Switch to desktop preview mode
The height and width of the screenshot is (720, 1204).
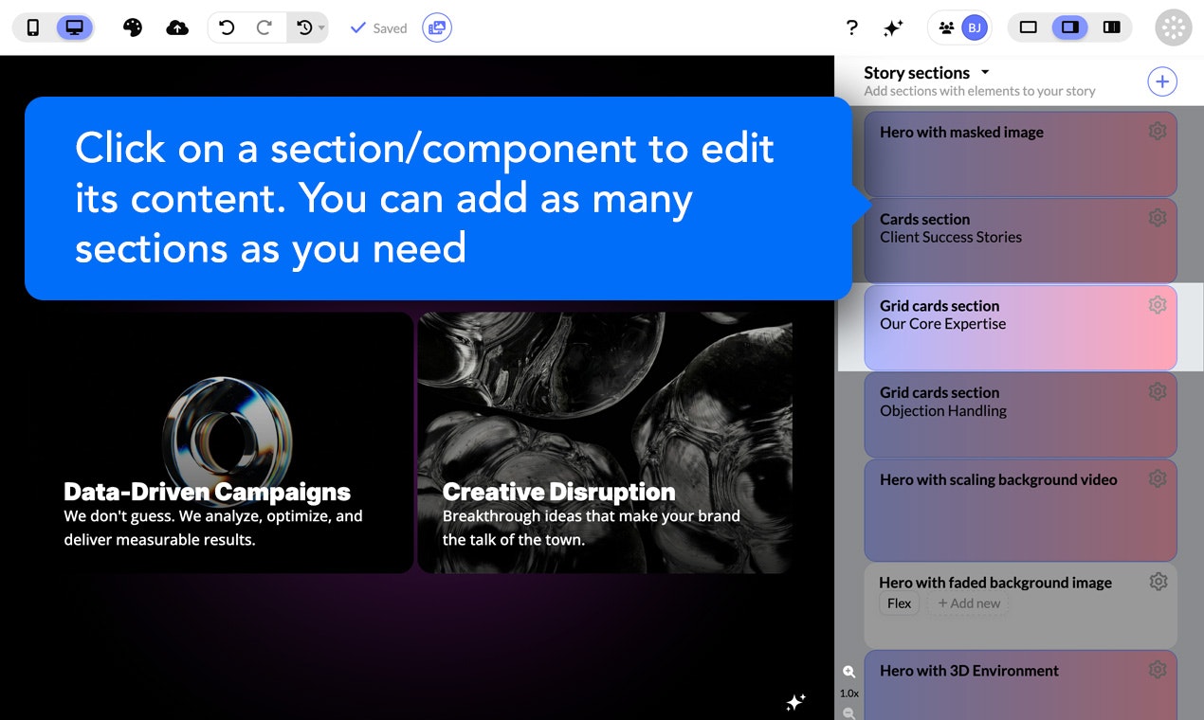(x=74, y=27)
